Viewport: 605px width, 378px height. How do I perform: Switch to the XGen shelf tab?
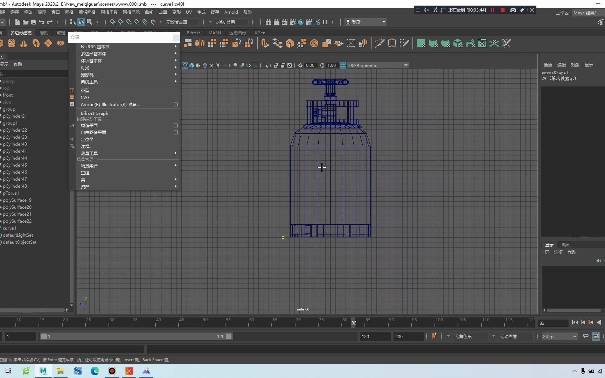coord(260,33)
